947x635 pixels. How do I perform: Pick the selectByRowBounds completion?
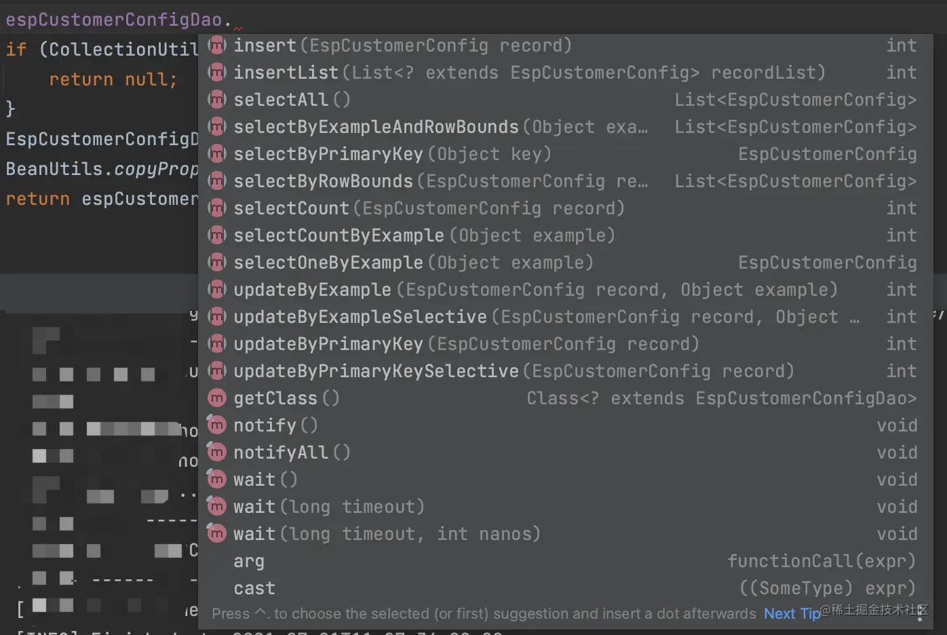tap(565, 181)
